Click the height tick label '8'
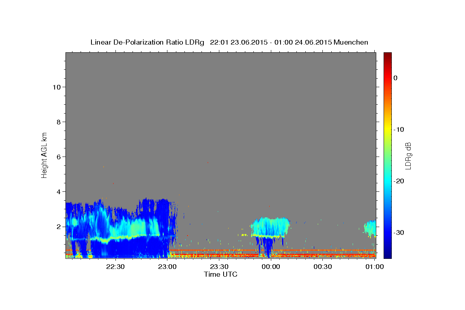The image size is (465, 310). click(59, 122)
